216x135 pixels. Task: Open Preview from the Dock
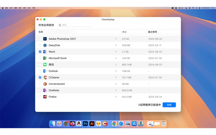point(127,124)
